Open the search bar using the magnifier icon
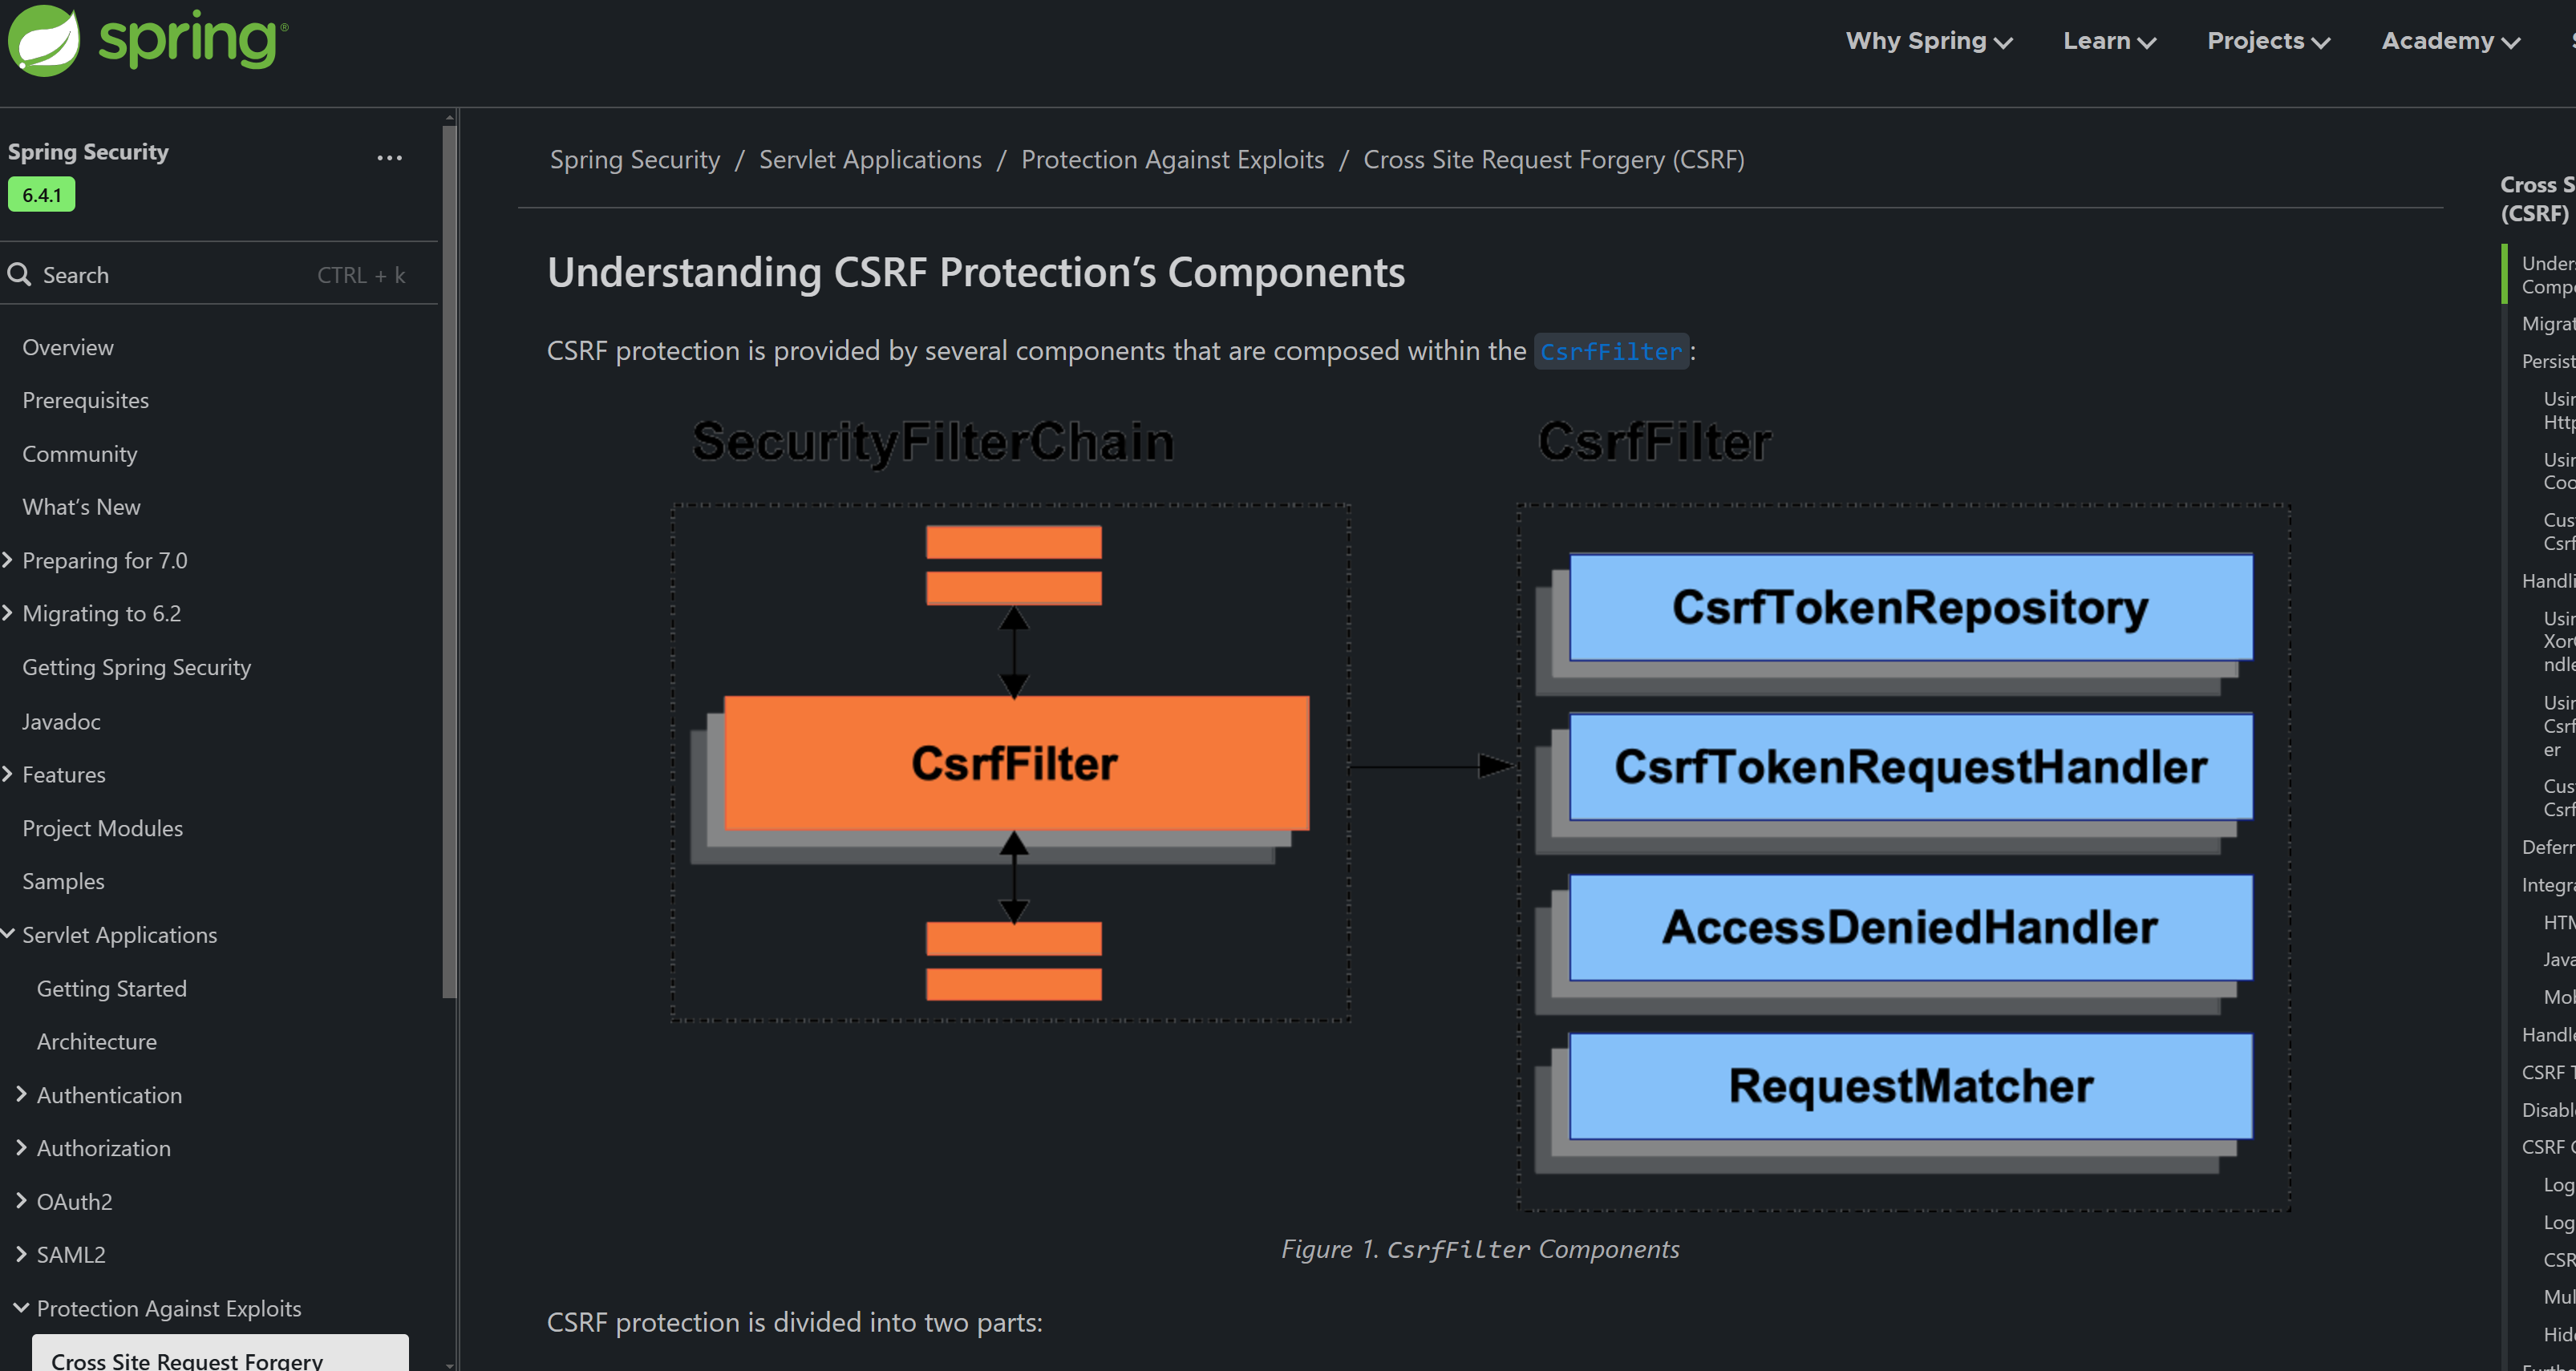Viewport: 2576px width, 1371px height. (x=20, y=274)
